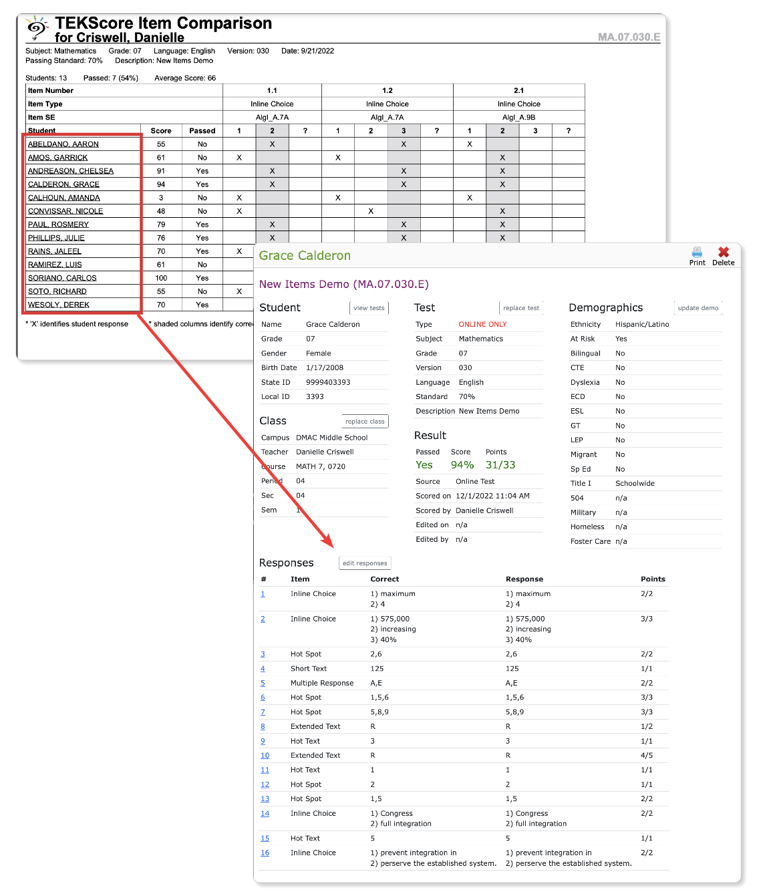The image size is (763, 894).
Task: Open response item 7 link
Action: (263, 712)
